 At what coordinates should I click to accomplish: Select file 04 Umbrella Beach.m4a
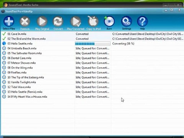point(22,48)
